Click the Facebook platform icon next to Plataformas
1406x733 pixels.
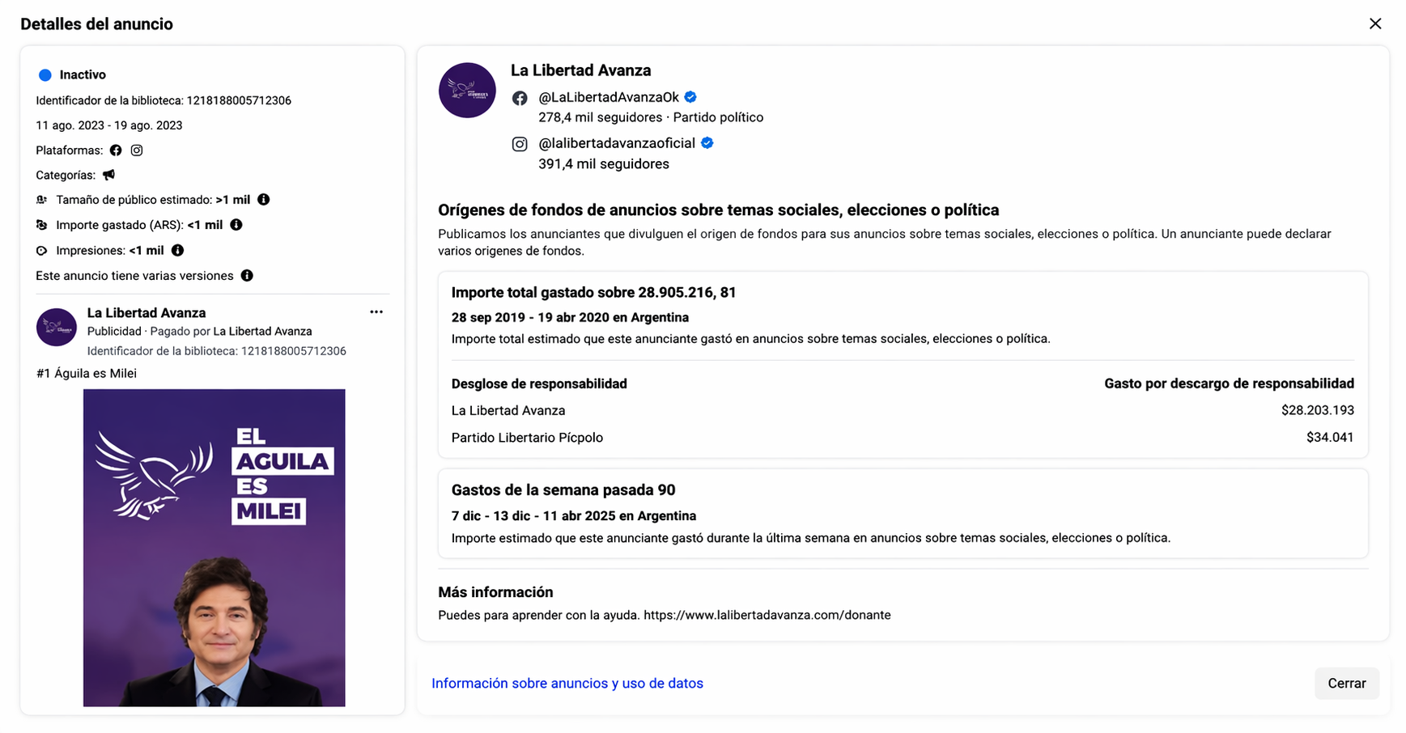tap(116, 150)
